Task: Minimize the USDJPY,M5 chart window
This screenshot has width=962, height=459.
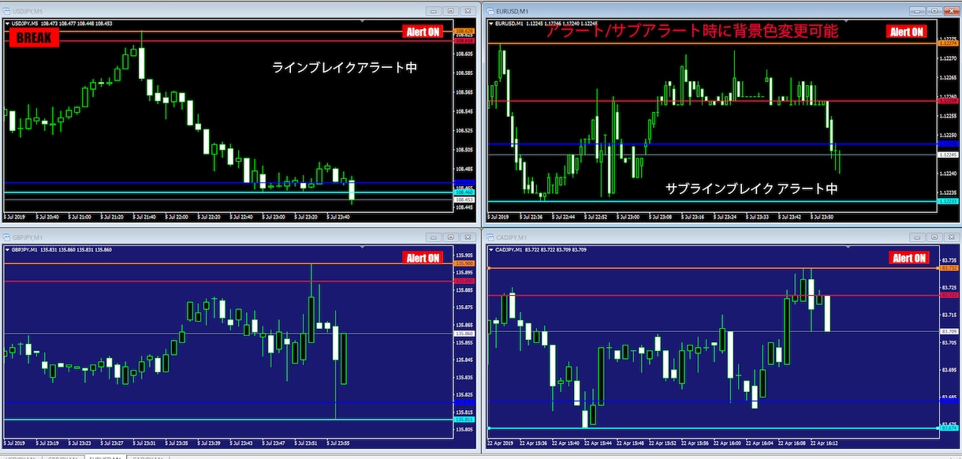Action: [x=434, y=11]
